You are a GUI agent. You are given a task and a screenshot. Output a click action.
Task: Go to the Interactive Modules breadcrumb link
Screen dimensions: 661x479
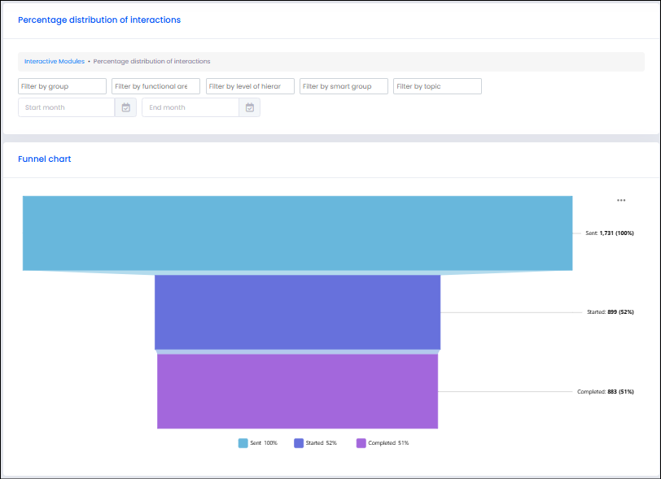pyautogui.click(x=55, y=61)
